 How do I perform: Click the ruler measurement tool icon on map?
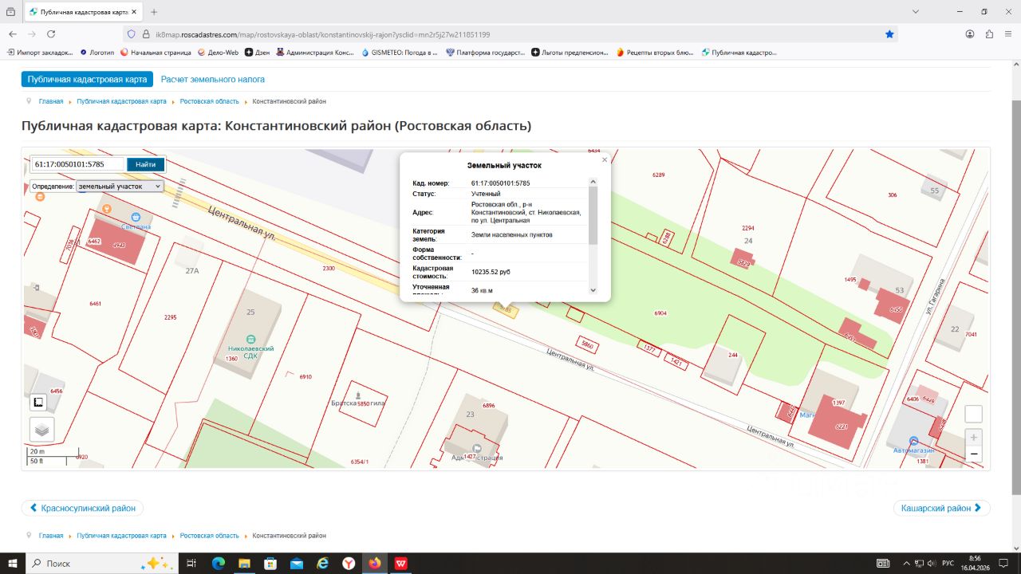39,403
